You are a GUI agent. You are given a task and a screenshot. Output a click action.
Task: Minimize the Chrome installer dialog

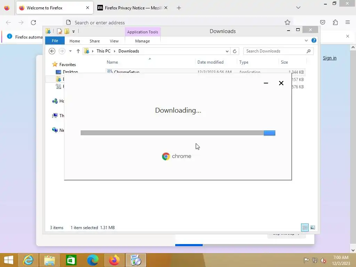click(266, 83)
